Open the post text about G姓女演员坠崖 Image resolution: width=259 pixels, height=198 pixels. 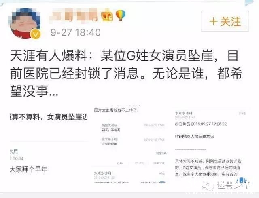[126, 73]
